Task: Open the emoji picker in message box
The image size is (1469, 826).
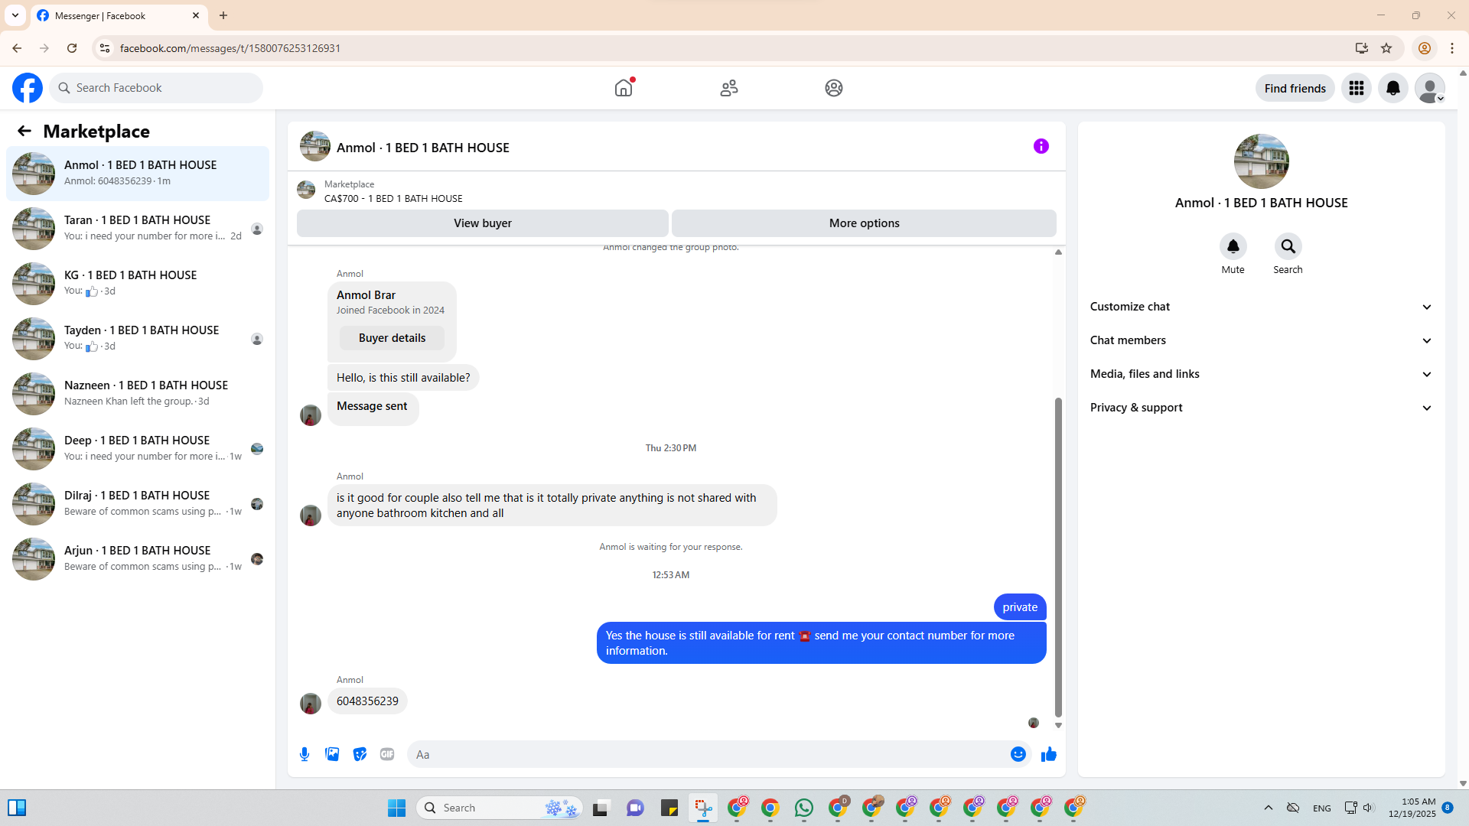Action: tap(1018, 754)
